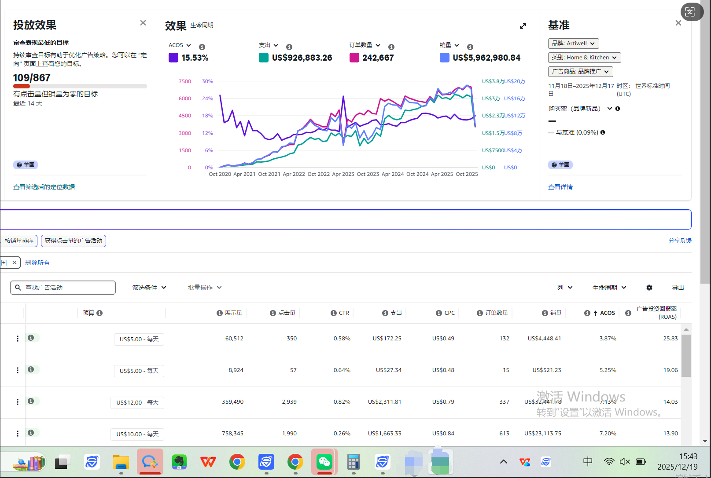Expand 购买率（品牌新品）dropdown
Viewport: 711px width, 478px height.
pos(610,109)
